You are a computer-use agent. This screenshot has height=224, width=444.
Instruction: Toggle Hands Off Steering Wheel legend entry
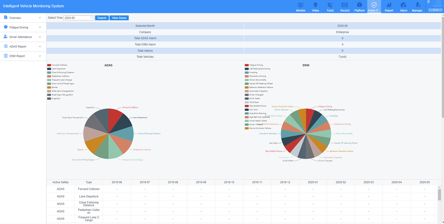pos(259,84)
